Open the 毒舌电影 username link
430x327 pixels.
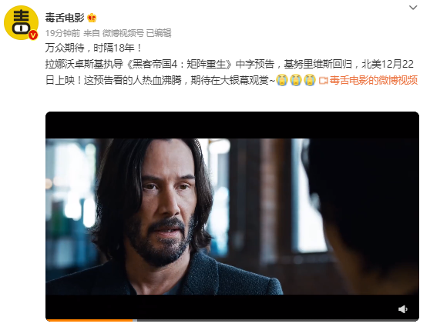65,18
